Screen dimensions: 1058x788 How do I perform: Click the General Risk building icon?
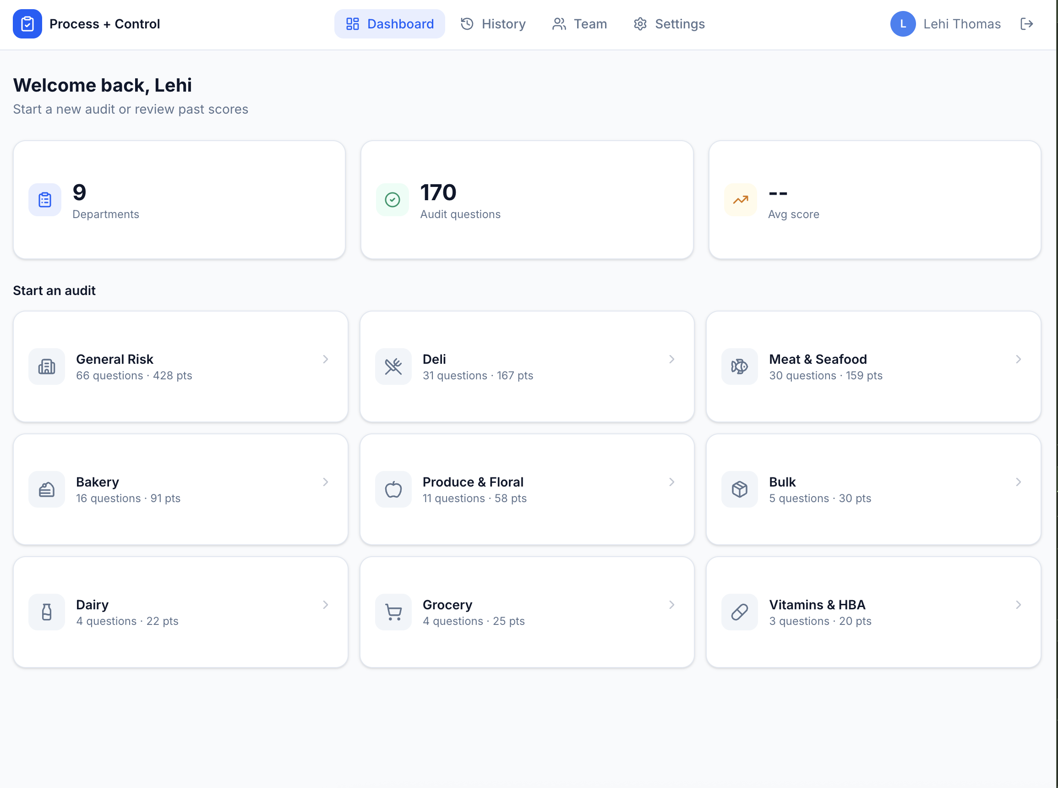click(47, 367)
